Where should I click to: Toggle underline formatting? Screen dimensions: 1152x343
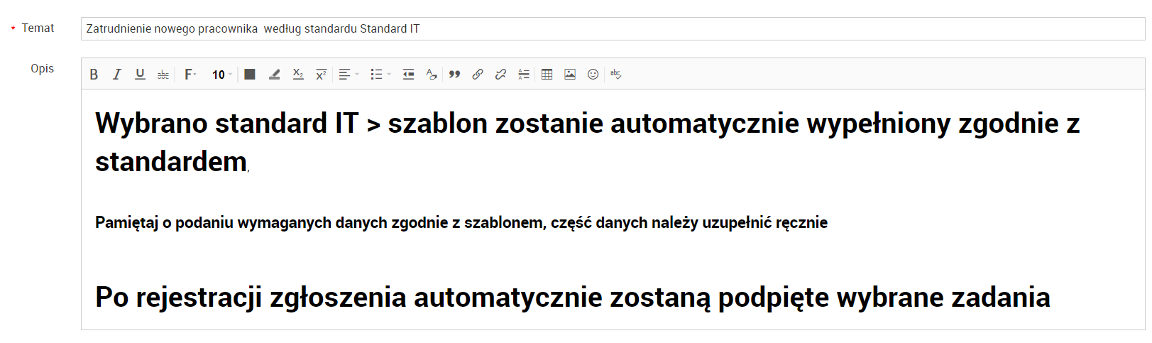(140, 75)
